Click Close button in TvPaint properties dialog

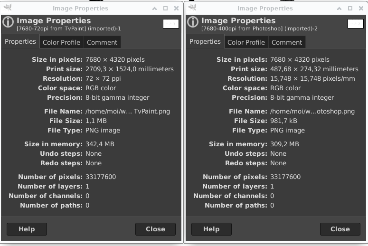pyautogui.click(x=155, y=229)
